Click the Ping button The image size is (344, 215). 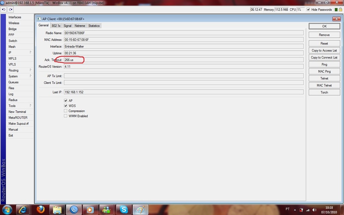tap(324, 64)
